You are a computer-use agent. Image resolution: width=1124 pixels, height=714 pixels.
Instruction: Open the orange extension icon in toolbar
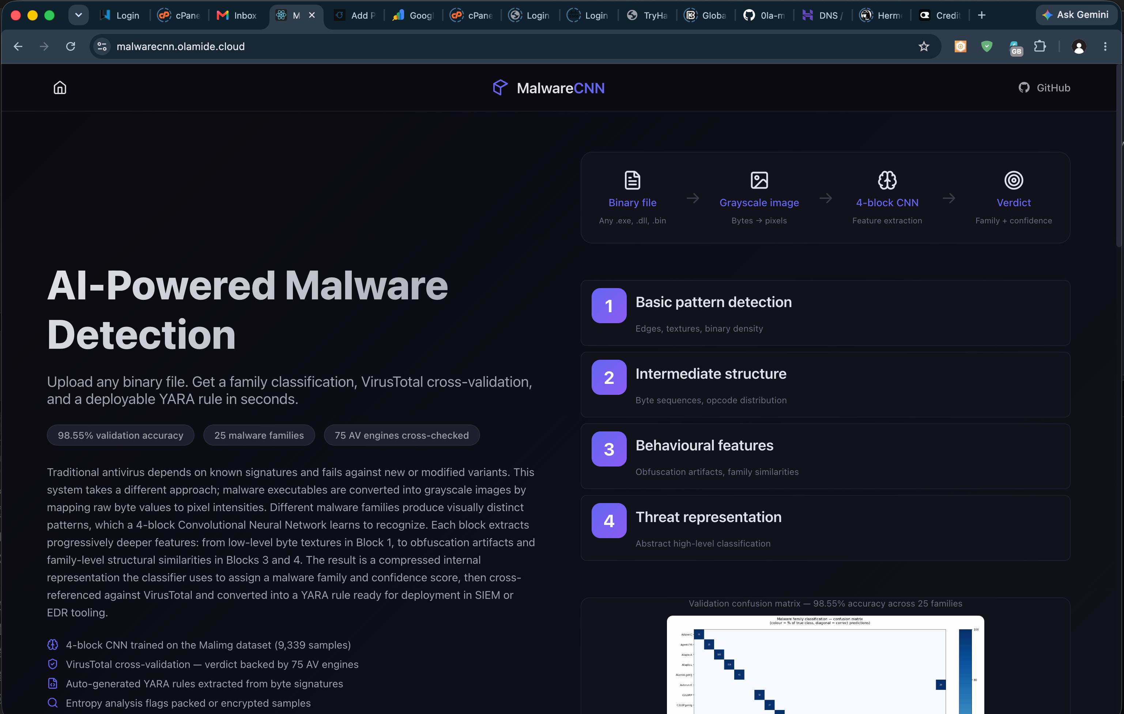(960, 46)
